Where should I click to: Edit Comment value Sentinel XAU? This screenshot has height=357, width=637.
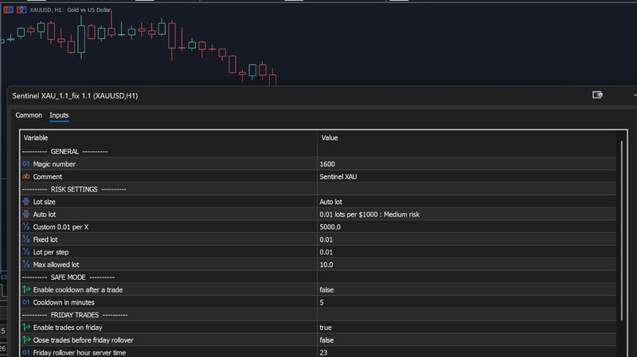pyautogui.click(x=467, y=177)
